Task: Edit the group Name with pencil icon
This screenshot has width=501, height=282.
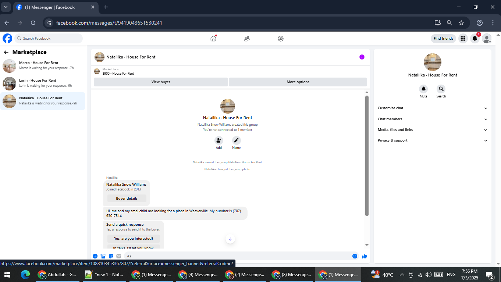Action: click(x=237, y=140)
